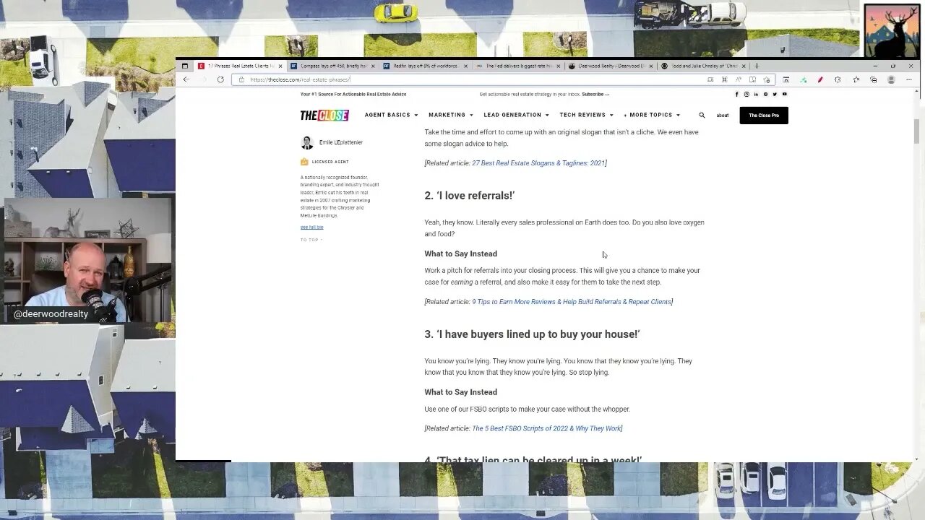Click the red pen extension icon

(x=820, y=79)
